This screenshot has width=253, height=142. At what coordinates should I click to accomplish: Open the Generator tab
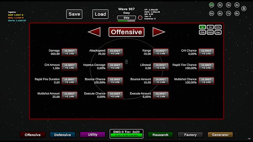(220, 135)
